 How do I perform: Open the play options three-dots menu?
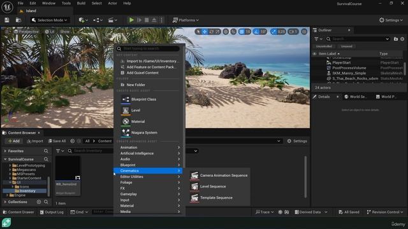pos(161,20)
